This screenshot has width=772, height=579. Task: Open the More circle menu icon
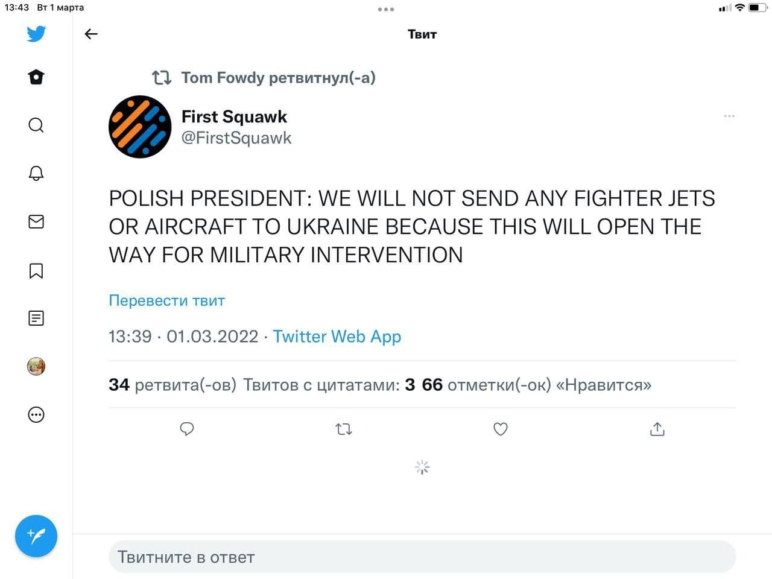pyautogui.click(x=36, y=414)
